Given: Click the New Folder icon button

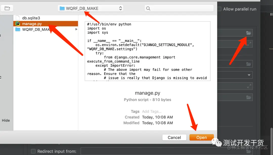Looking at the screenshot, I should [7, 8].
